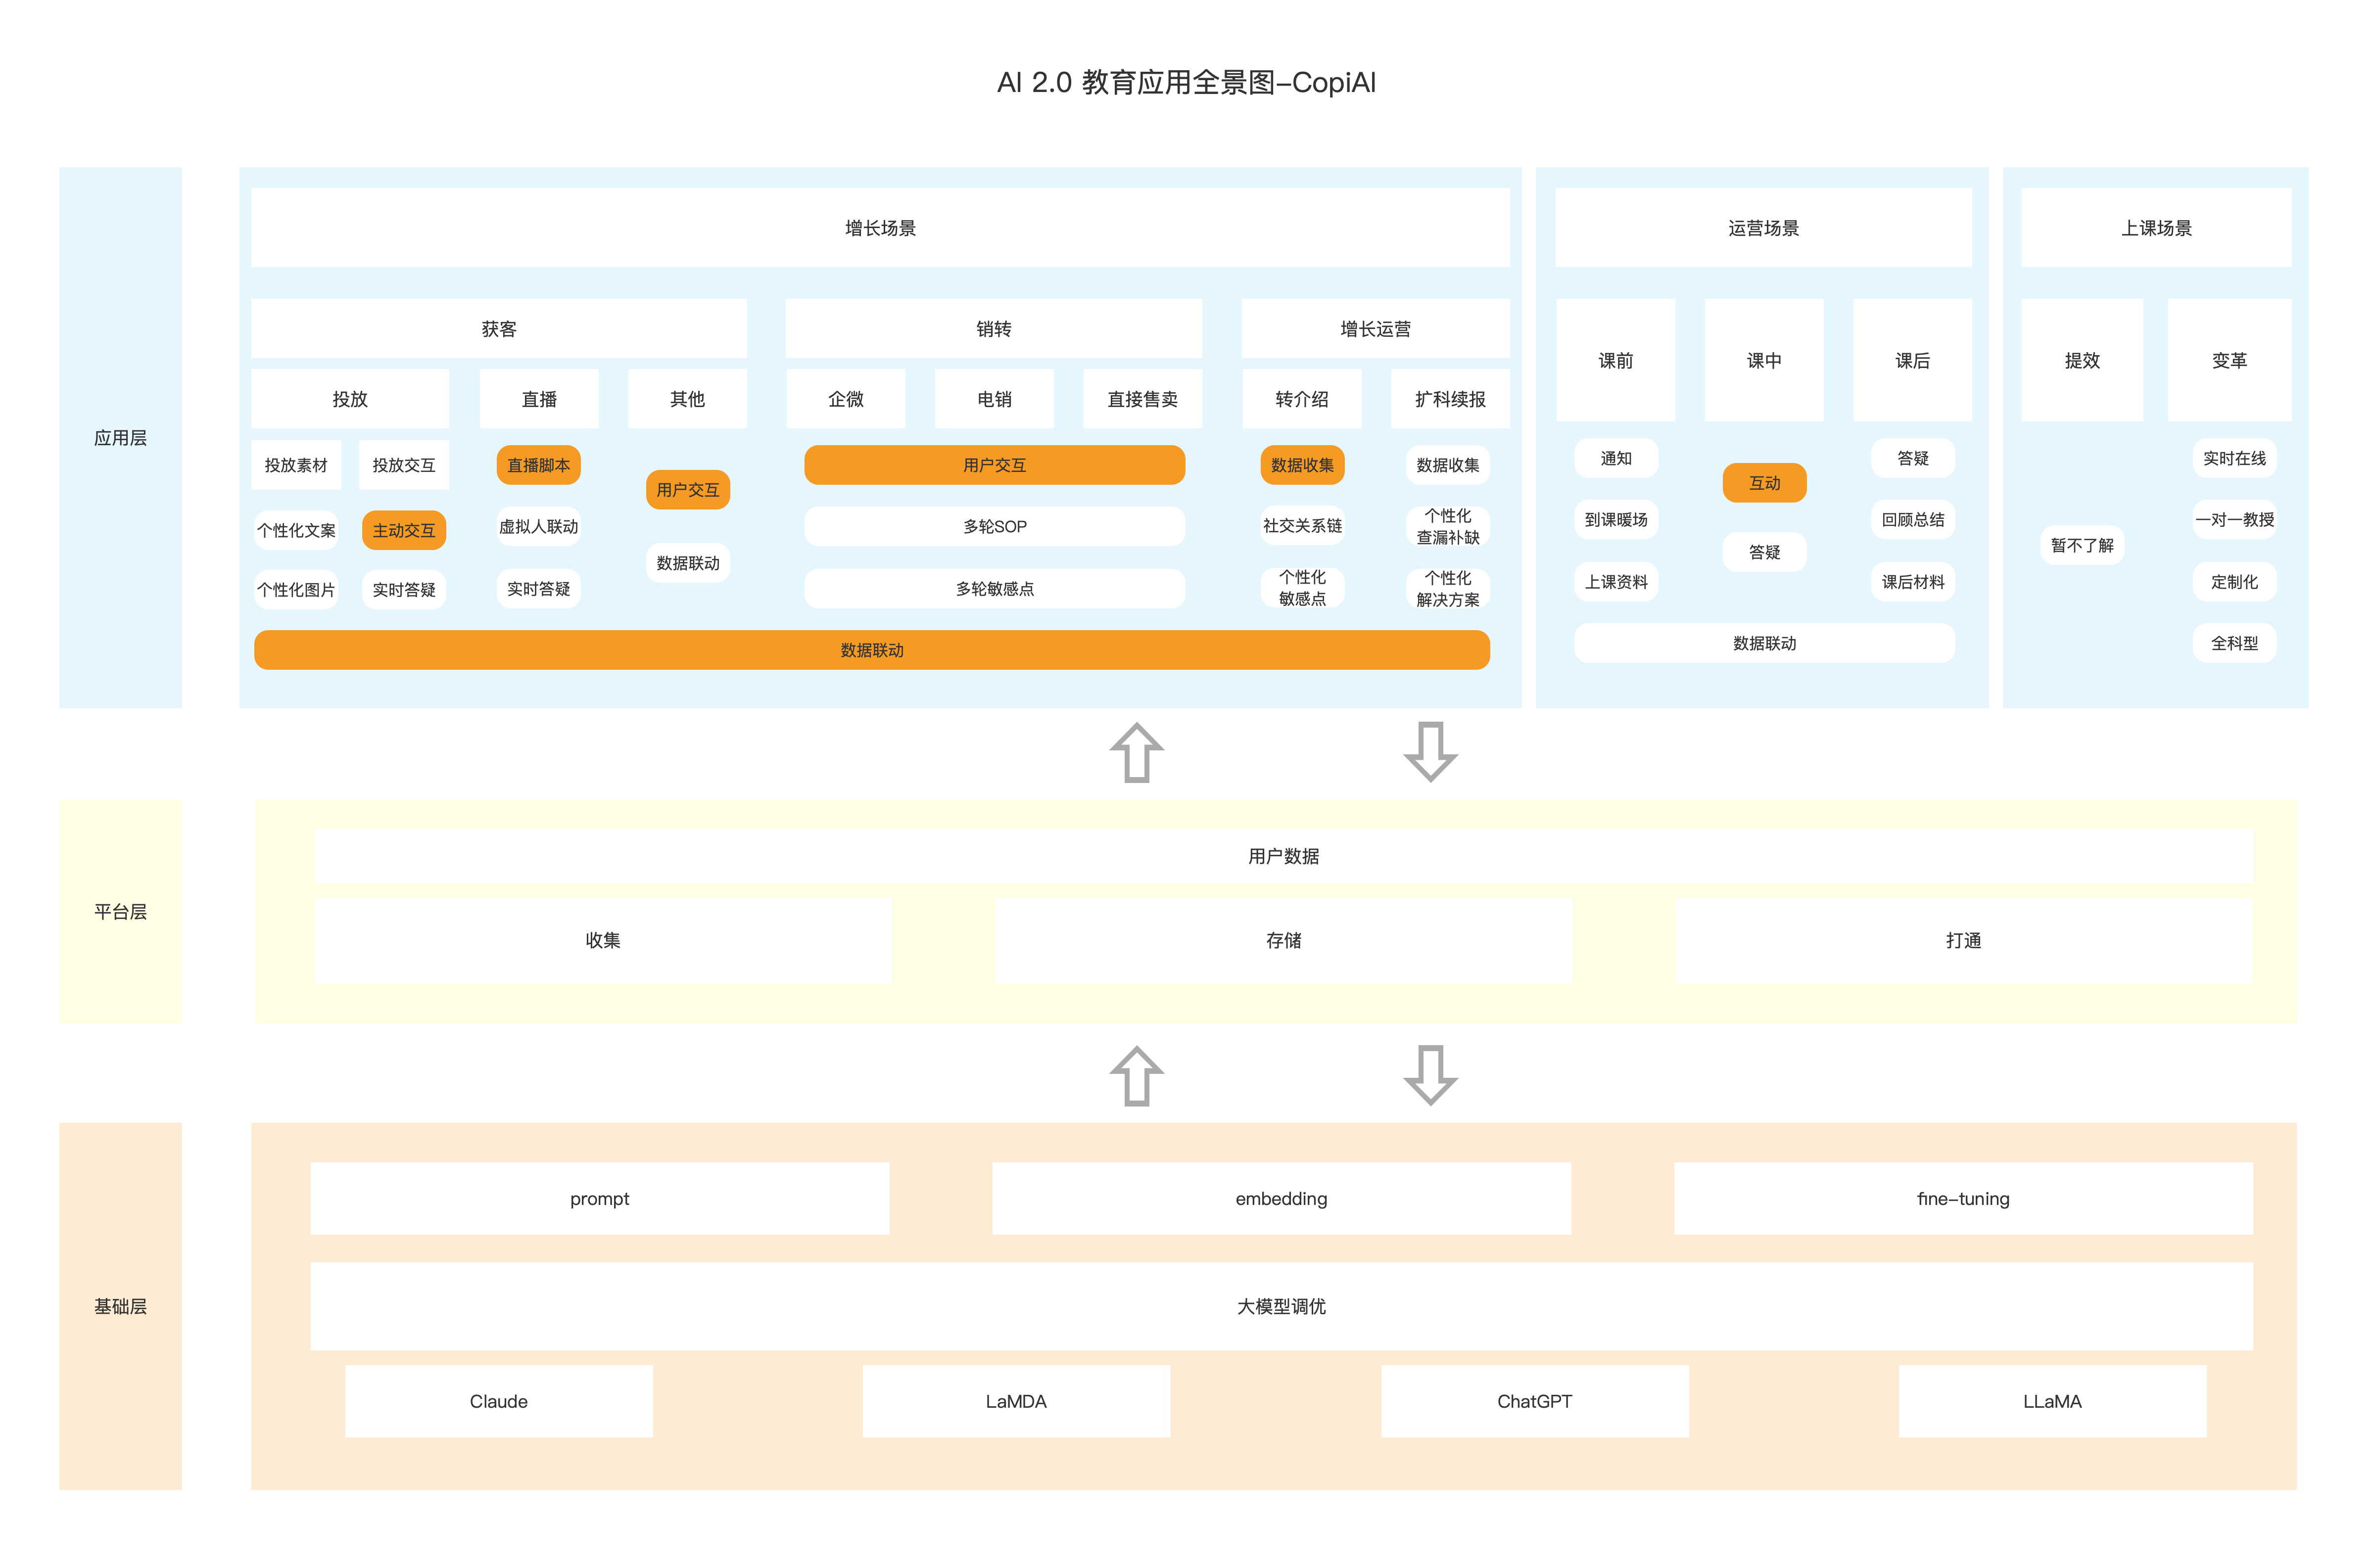Screen dimensions: 2375x1568
Task: Click the 应用层 side label
Action: point(120,438)
